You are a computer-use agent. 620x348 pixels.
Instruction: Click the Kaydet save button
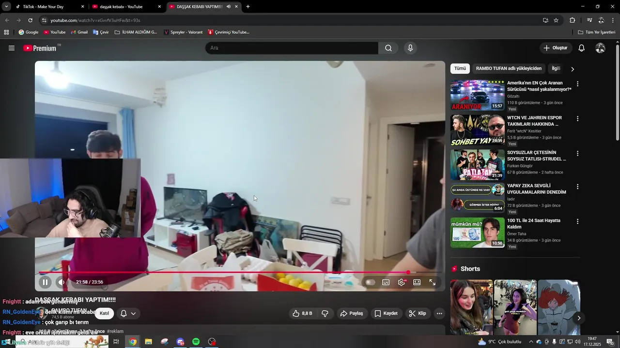pyautogui.click(x=386, y=313)
